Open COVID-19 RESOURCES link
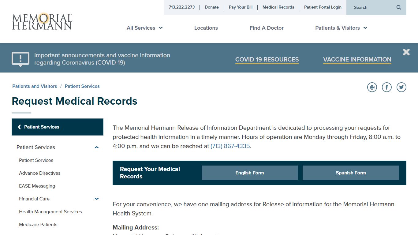This screenshot has height=235, width=418. coord(267,60)
